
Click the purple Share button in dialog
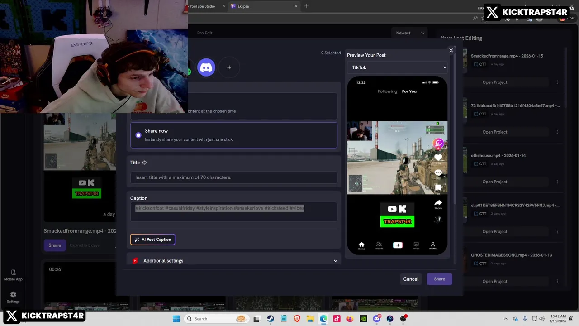(x=439, y=279)
